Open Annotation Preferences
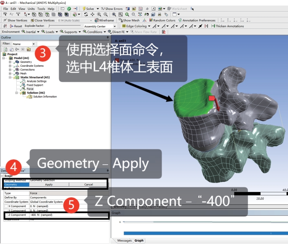The width and height of the screenshot is (288, 244). click(x=197, y=20)
